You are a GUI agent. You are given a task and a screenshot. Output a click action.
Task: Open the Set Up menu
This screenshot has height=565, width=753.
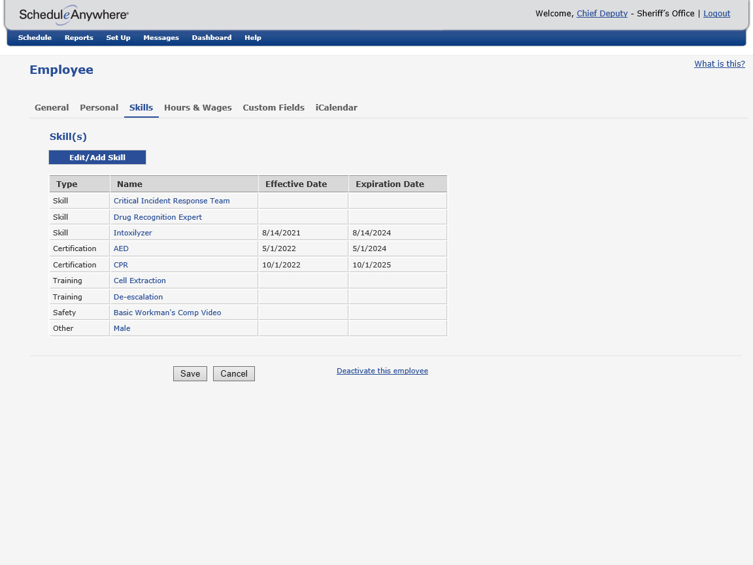[118, 37]
